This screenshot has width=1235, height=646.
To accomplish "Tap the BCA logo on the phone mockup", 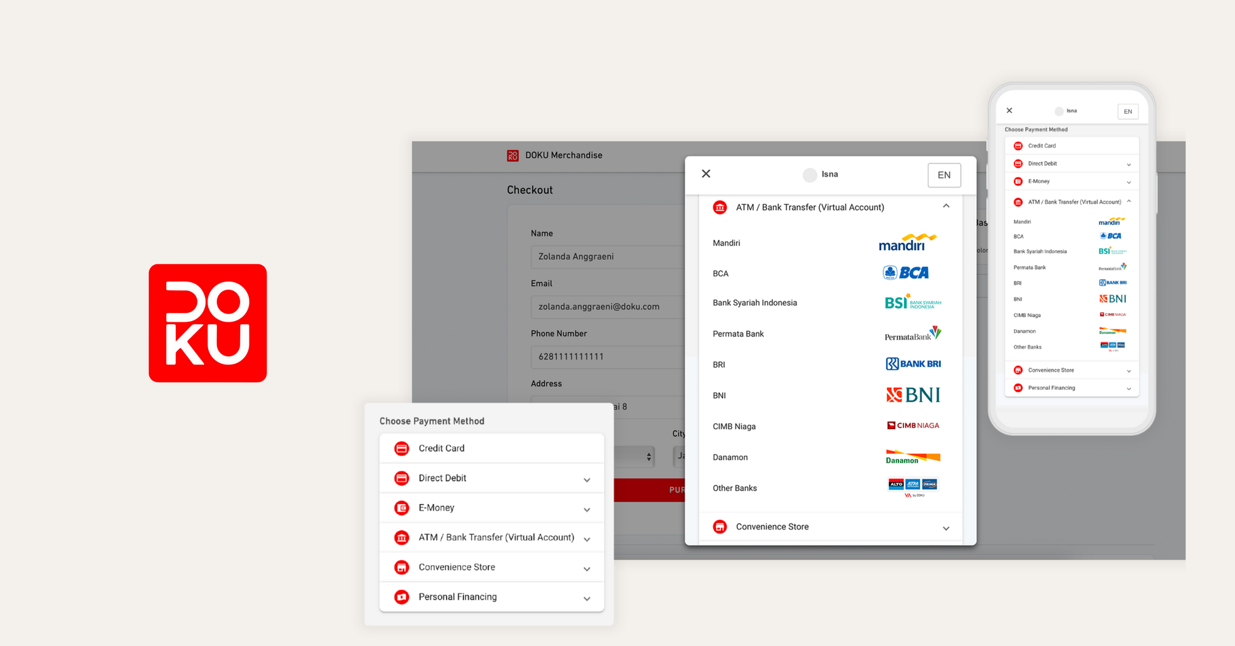I will pos(1111,236).
